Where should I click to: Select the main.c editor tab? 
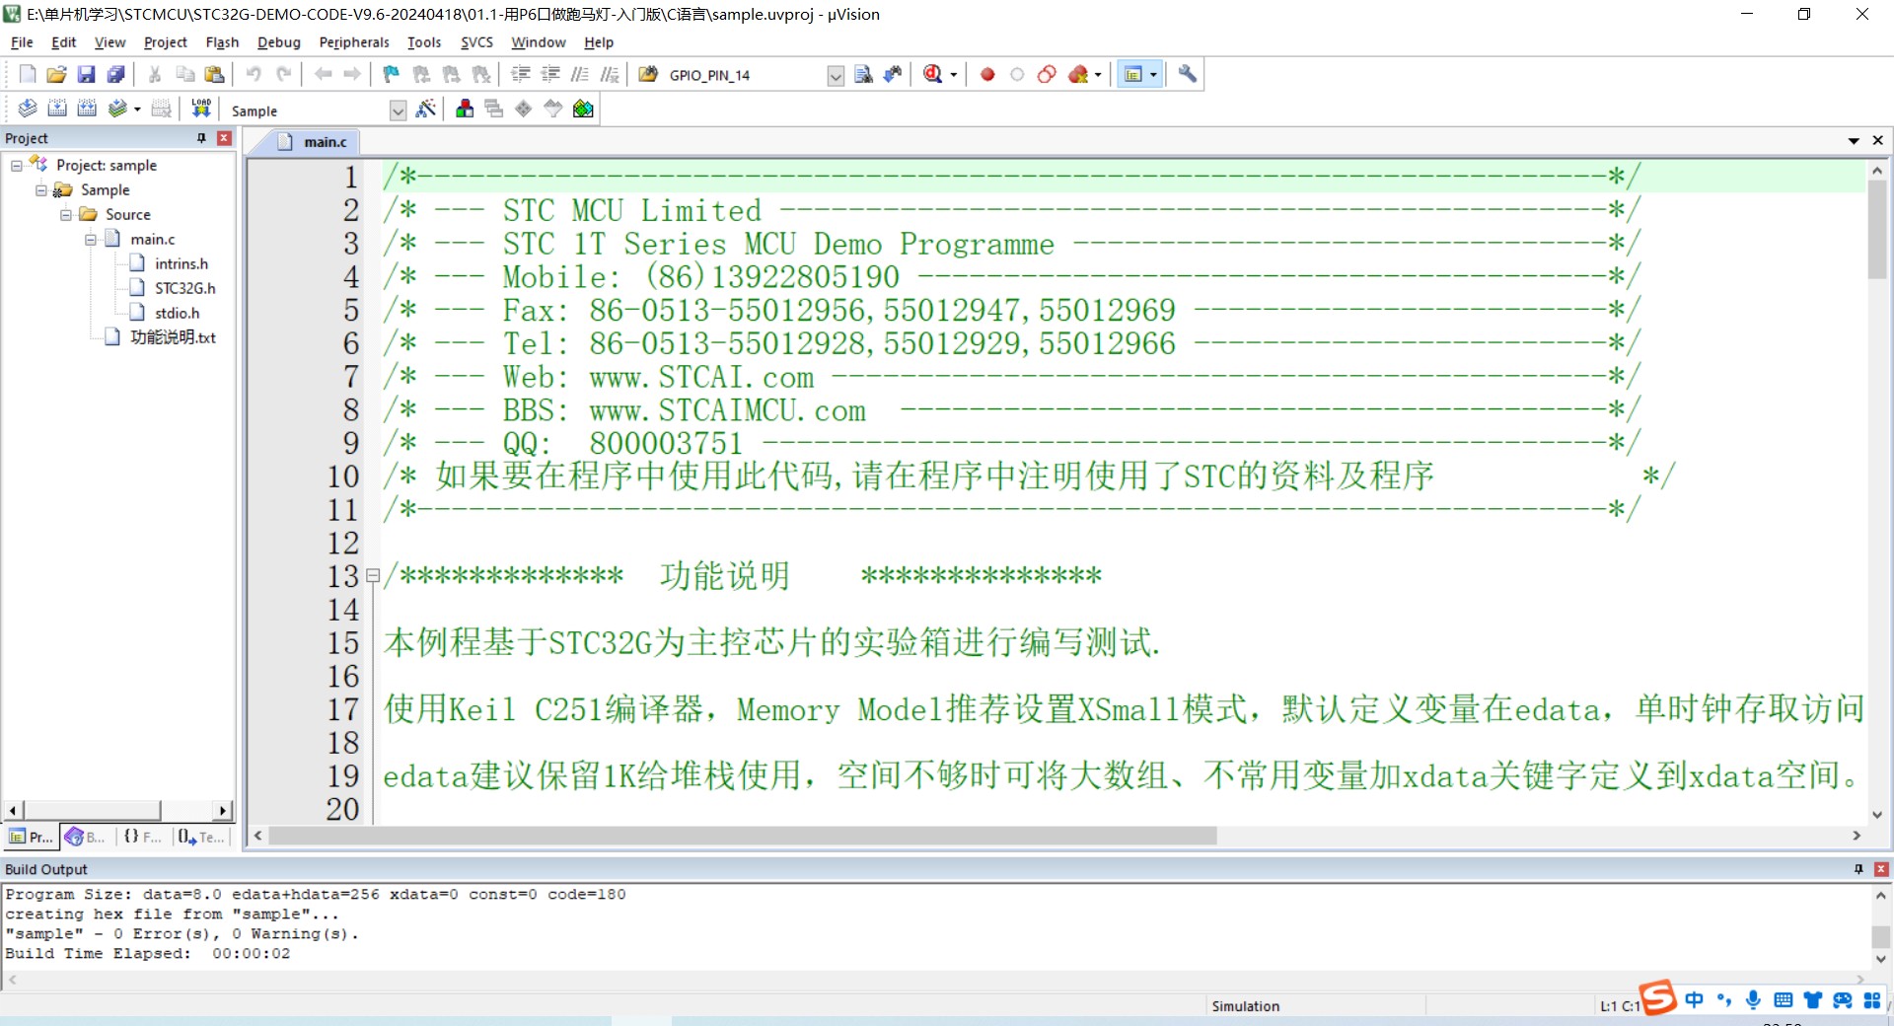click(x=314, y=142)
